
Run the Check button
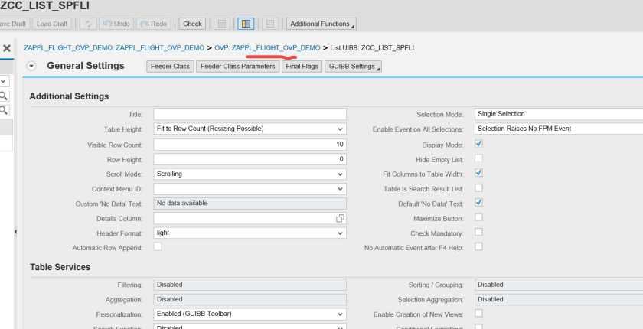(192, 24)
